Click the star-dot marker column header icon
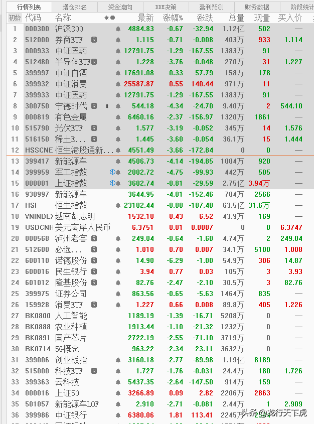 coord(110,18)
